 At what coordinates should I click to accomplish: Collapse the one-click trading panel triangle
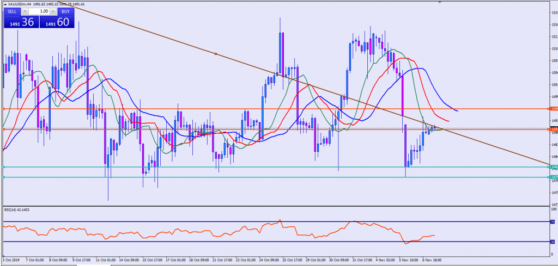[5, 4]
